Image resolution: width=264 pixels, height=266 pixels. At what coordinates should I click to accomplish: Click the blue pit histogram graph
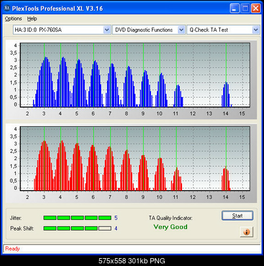coord(135,75)
